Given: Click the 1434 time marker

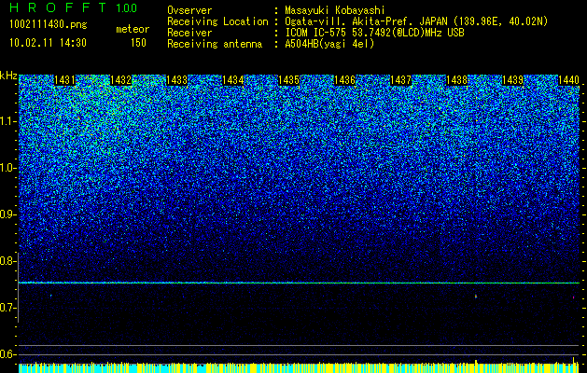Looking at the screenshot, I should (x=233, y=80).
